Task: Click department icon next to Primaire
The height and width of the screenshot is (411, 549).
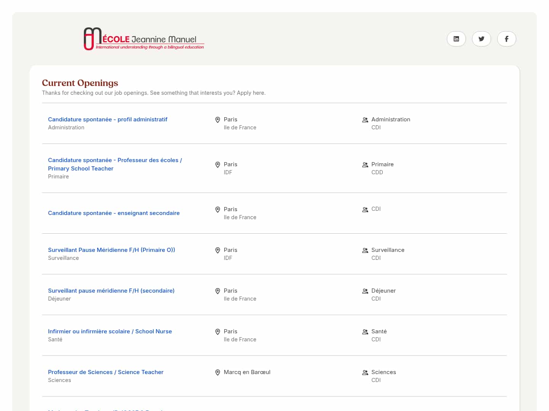Action: click(x=365, y=165)
